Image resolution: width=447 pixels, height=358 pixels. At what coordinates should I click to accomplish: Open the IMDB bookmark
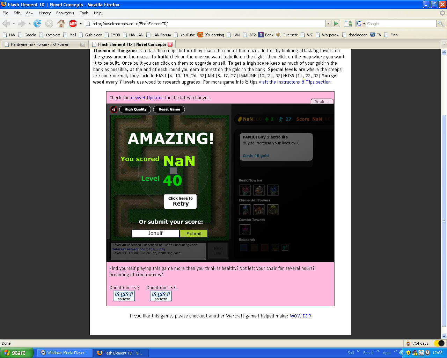pyautogui.click(x=112, y=35)
